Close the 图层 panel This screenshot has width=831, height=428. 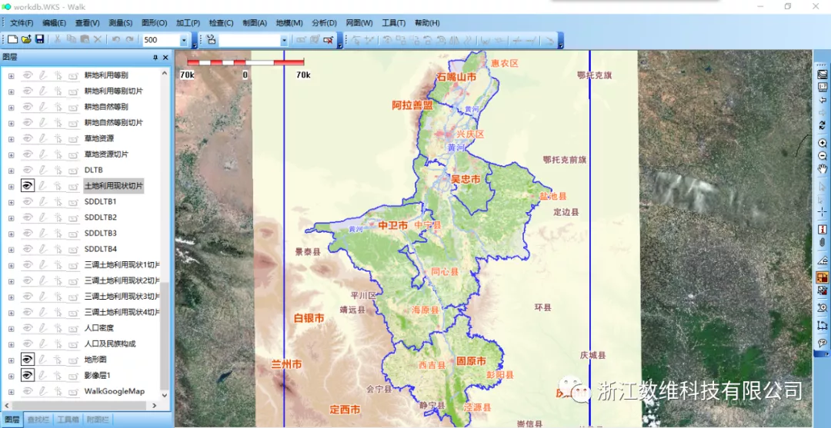pyautogui.click(x=165, y=57)
